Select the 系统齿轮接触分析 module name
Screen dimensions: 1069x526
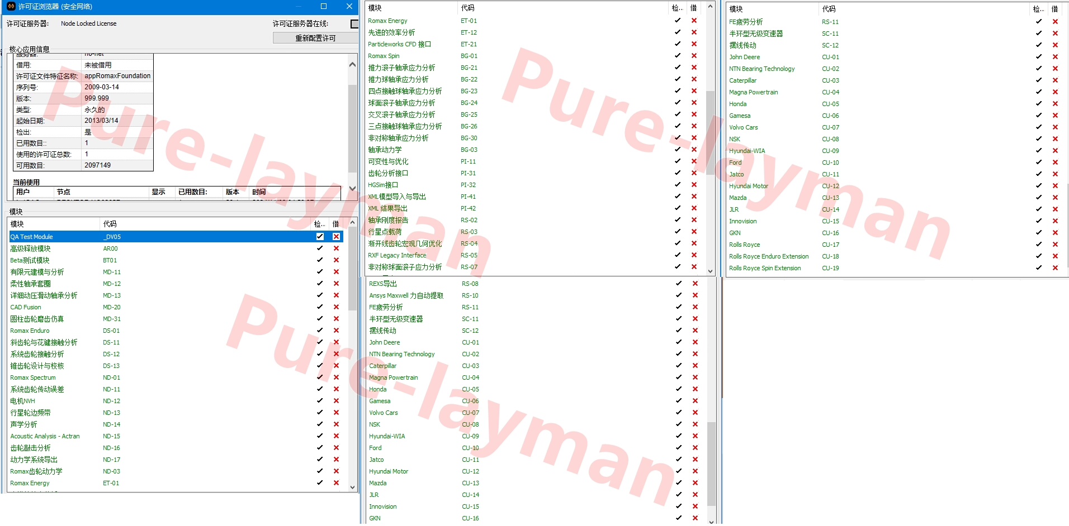37,354
